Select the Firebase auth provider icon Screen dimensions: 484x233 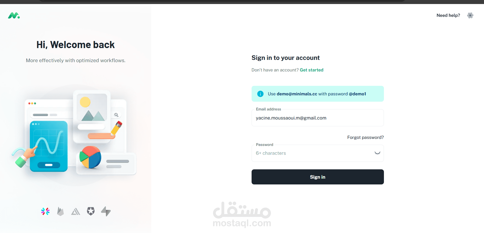pyautogui.click(x=60, y=211)
